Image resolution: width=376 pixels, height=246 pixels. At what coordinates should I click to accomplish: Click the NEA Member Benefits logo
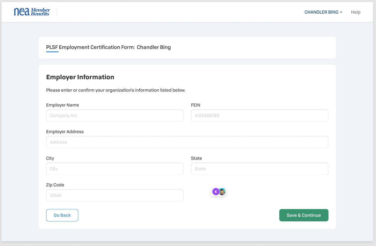point(32,12)
